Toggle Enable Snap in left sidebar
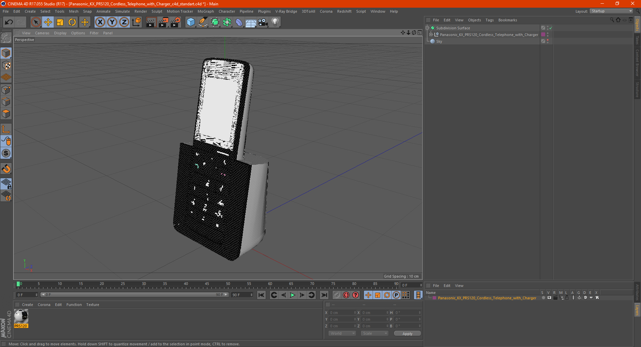This screenshot has height=347, width=641. coord(6,169)
